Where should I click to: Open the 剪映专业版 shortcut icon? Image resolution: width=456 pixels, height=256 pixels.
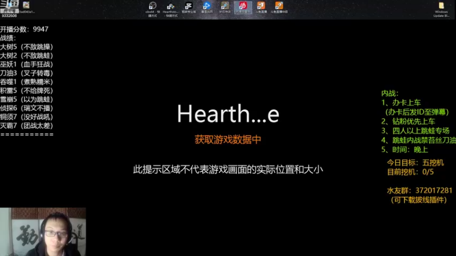point(189,7)
